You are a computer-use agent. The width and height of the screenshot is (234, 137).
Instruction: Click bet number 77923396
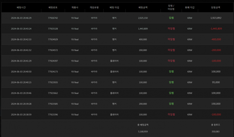coord(53,115)
